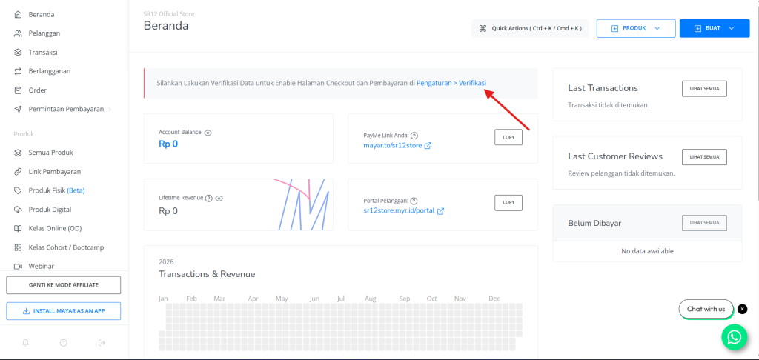Click the logout icon in sidebar footer
Image resolution: width=759 pixels, height=360 pixels.
coord(102,343)
